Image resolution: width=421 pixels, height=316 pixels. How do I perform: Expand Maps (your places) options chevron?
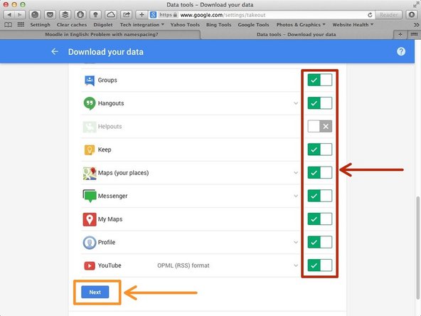coord(296,173)
